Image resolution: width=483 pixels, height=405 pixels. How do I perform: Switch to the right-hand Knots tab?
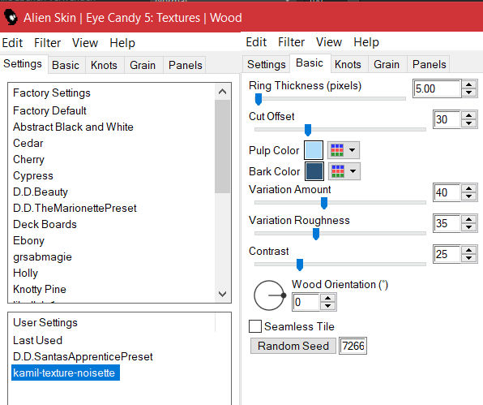point(348,64)
